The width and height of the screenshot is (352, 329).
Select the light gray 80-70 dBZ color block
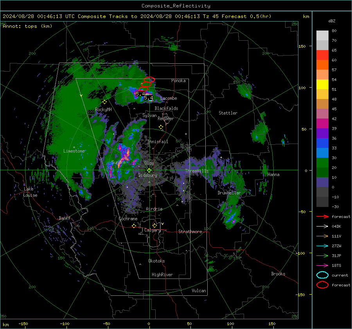[322, 35]
